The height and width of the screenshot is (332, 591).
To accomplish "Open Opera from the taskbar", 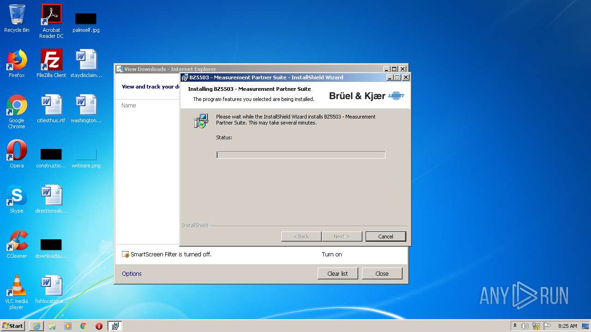I will point(99,326).
